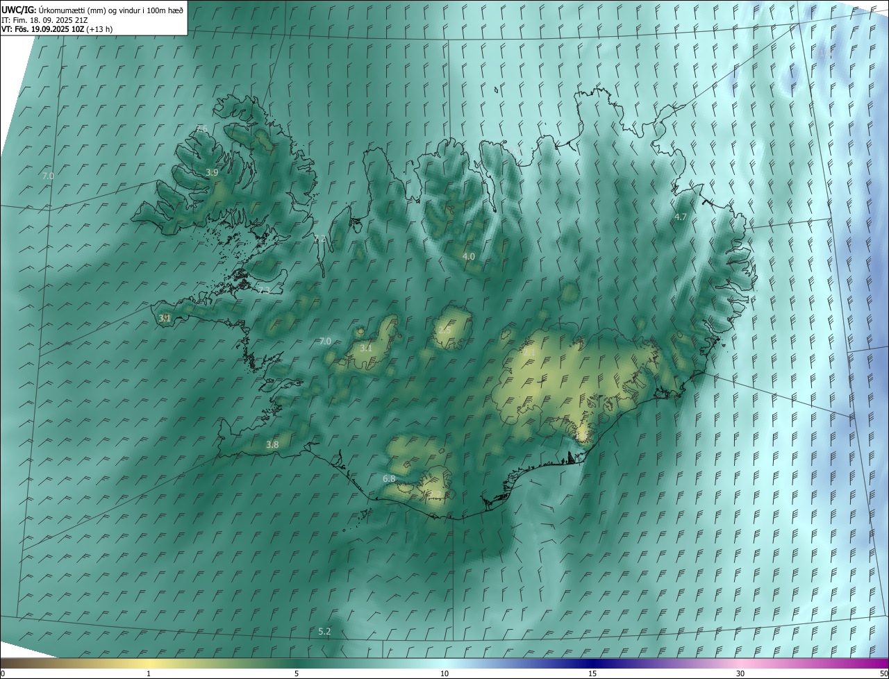Click the '3.9' value over the Westfjords
Viewport: 889px width, 679px height.
pos(213,172)
